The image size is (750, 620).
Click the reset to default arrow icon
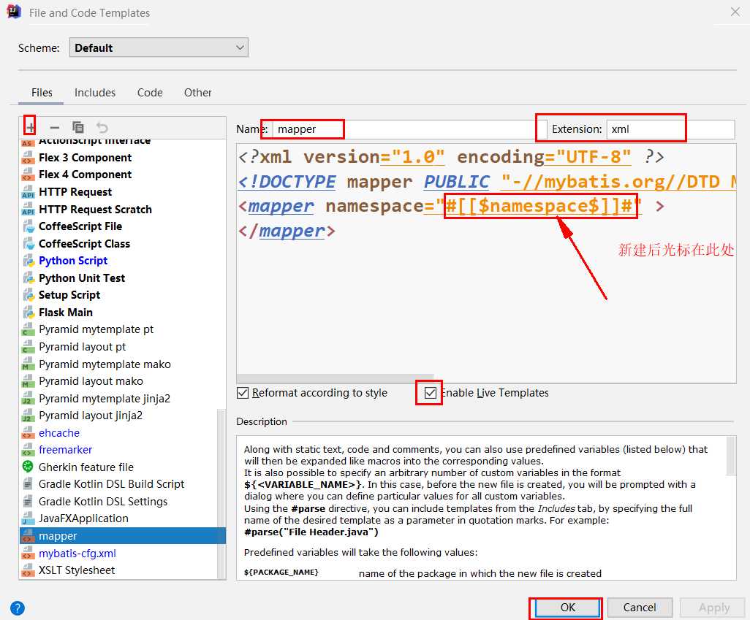(102, 127)
